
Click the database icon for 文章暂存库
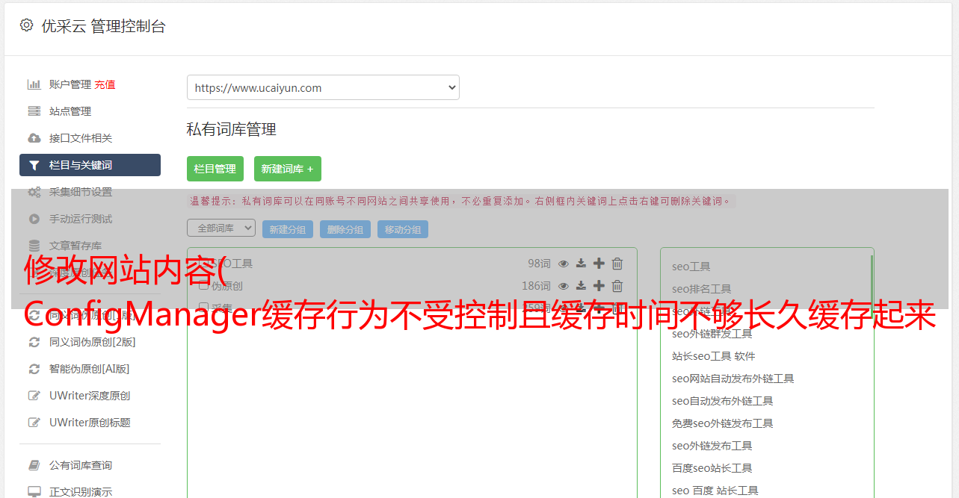(x=34, y=246)
